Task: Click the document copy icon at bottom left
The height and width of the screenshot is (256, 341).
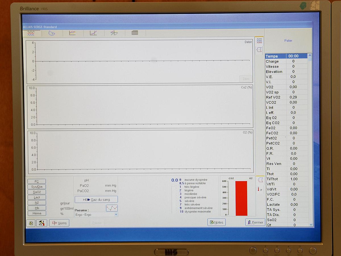Action: click(x=31, y=223)
